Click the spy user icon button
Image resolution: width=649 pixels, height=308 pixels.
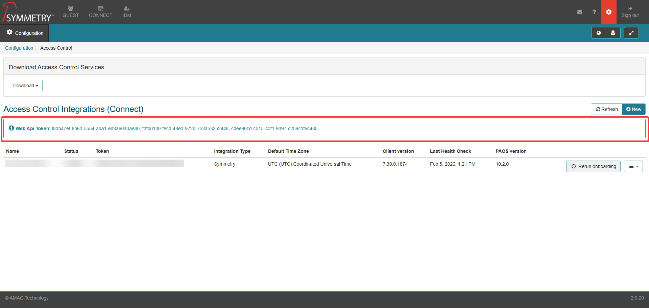click(x=613, y=33)
